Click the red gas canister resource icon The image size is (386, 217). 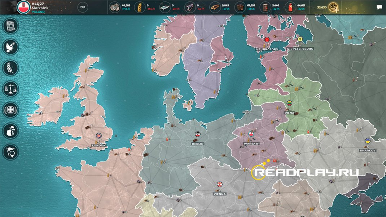tap(290, 7)
